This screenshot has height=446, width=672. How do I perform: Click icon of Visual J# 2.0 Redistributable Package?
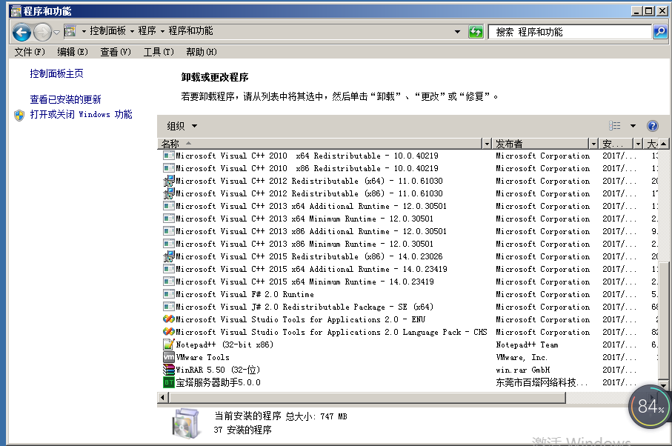tap(169, 307)
